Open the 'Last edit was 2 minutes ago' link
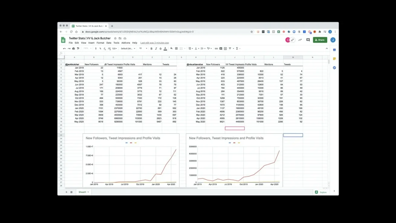 tap(154, 43)
